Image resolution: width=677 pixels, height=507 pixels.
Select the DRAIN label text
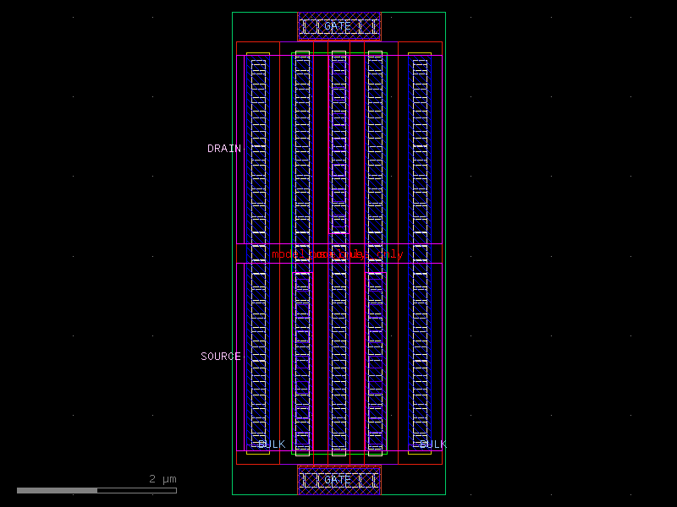pos(223,149)
